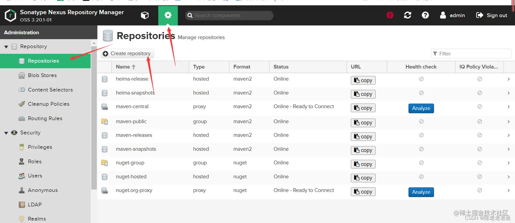Image resolution: width=515 pixels, height=223 pixels.
Task: Open the Browse cube icon in header
Action: [x=145, y=15]
